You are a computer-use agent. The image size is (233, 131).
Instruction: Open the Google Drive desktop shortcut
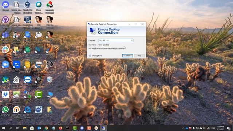click(x=16, y=52)
